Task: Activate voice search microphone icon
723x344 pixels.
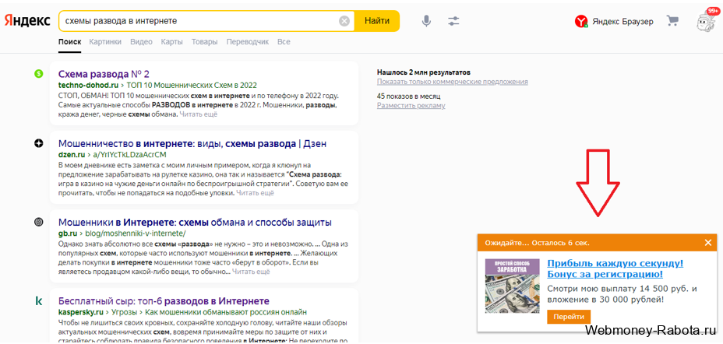Action: [x=427, y=21]
